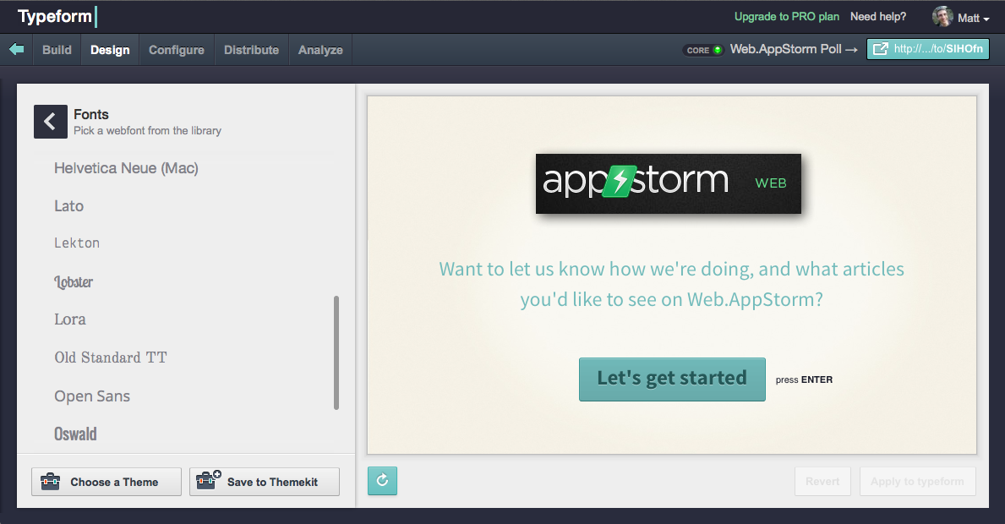
Task: Click the welcome question text in preview
Action: (672, 284)
